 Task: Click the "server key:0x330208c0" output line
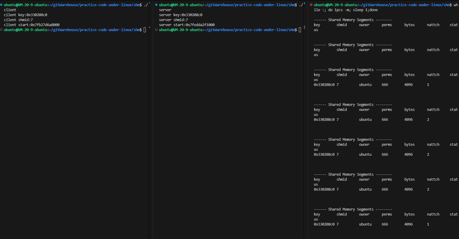coord(181,15)
